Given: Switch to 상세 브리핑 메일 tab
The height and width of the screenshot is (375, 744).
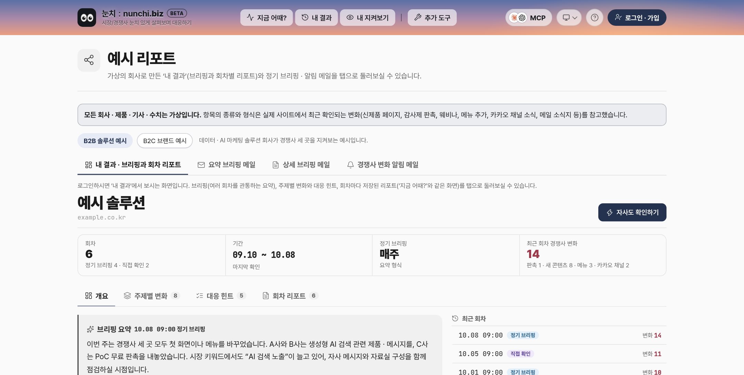Looking at the screenshot, I should click(301, 165).
